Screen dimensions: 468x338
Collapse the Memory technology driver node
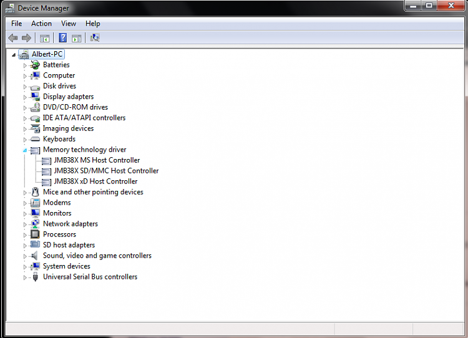coord(25,150)
